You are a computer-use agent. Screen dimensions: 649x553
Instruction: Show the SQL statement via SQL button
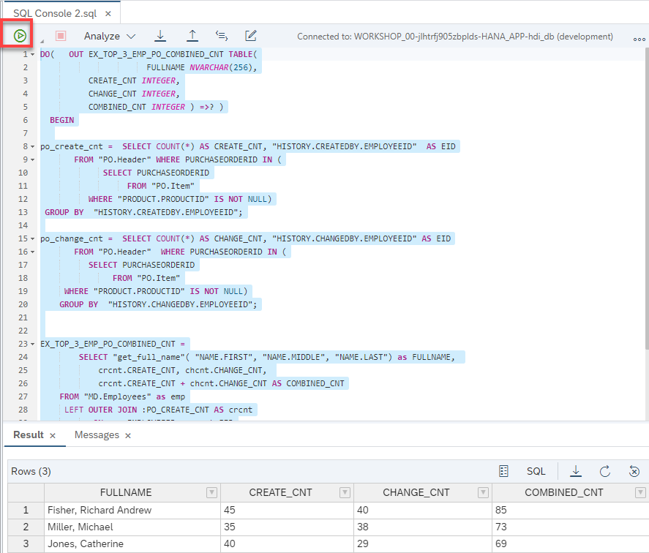[x=536, y=471]
